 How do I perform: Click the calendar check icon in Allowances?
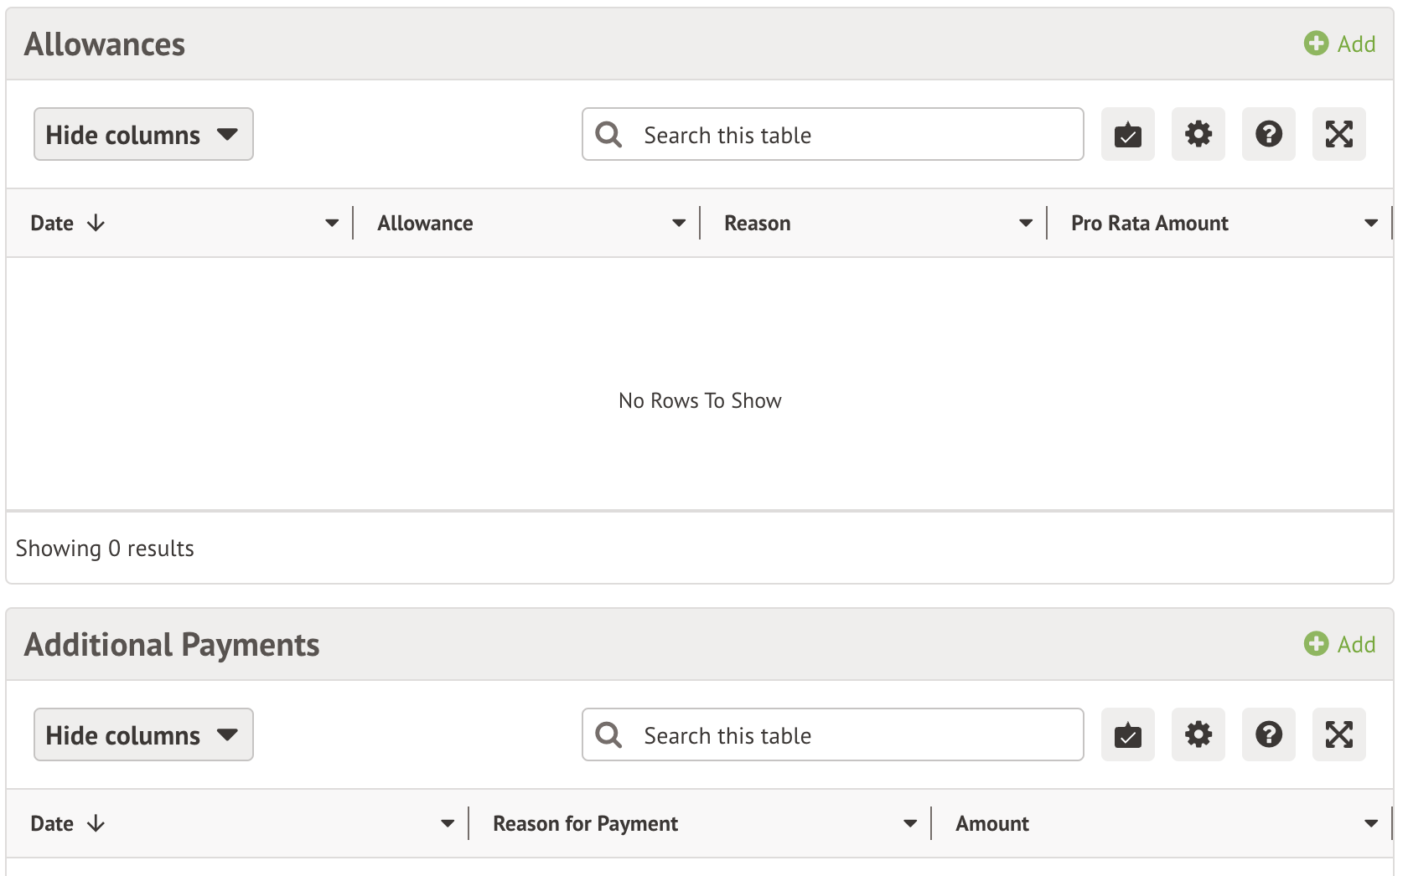1127,134
